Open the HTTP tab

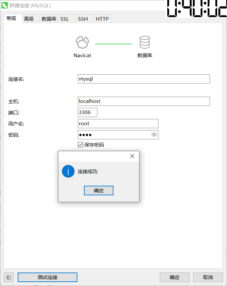click(x=102, y=19)
